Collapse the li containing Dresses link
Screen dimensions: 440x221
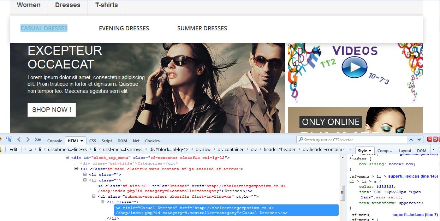pyautogui.click(x=85, y=180)
